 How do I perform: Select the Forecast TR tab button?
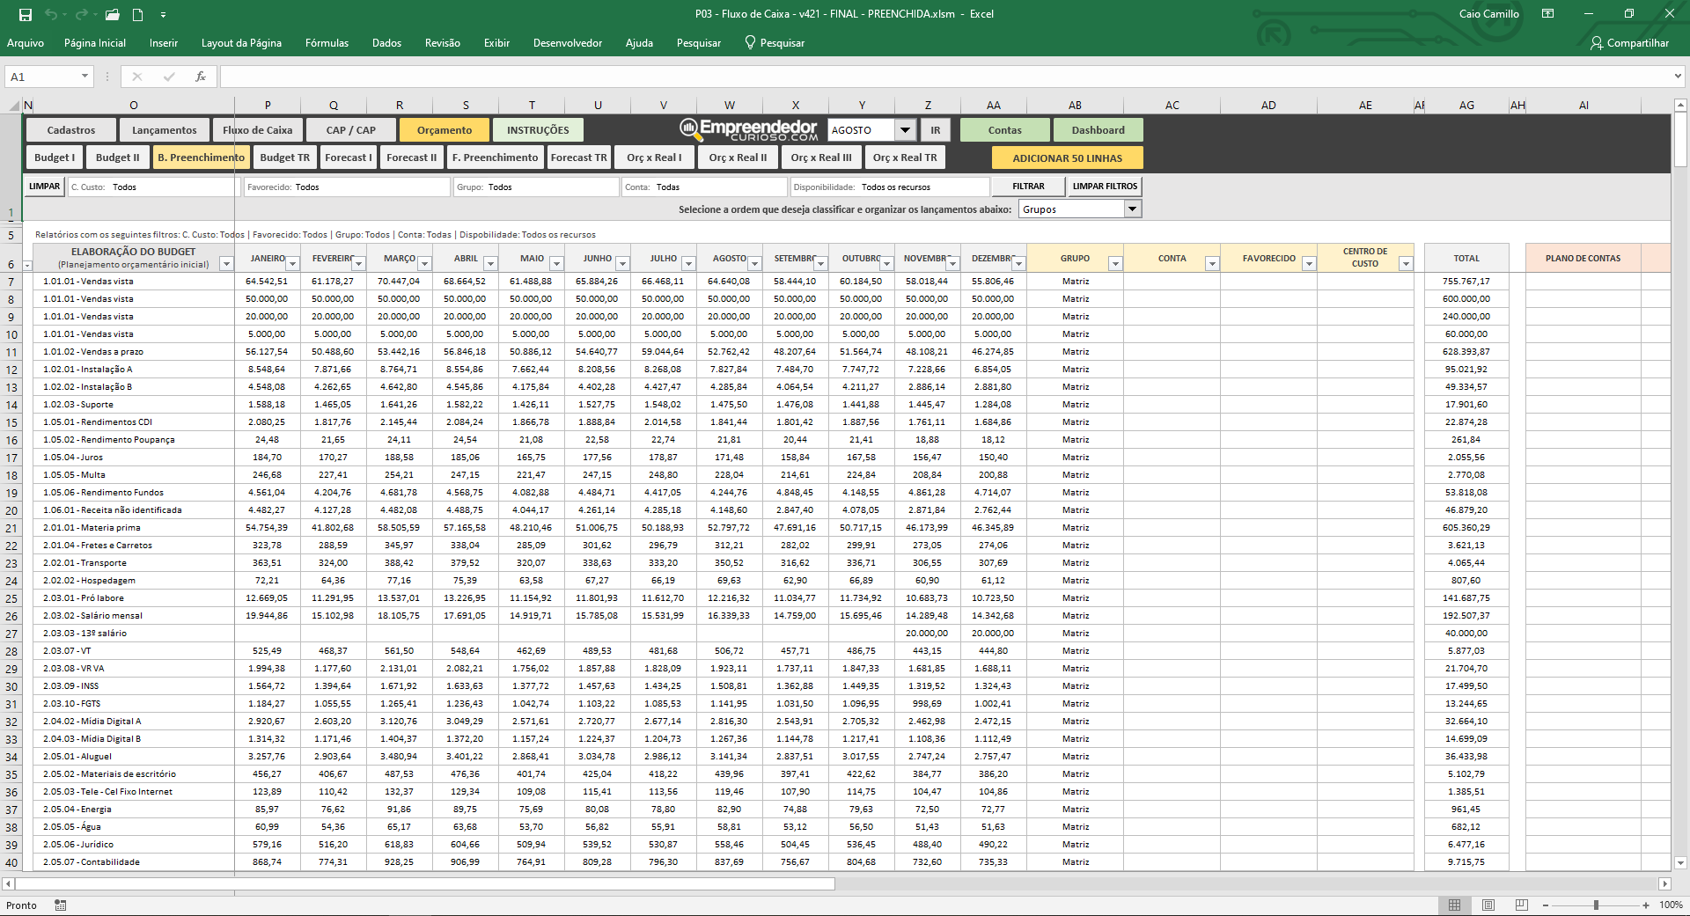579,158
